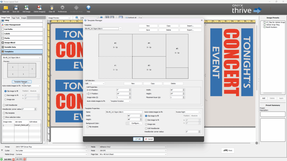Viewport: 287px width, 161px height.
Task: Switch to the Images tab
Action: (24, 18)
